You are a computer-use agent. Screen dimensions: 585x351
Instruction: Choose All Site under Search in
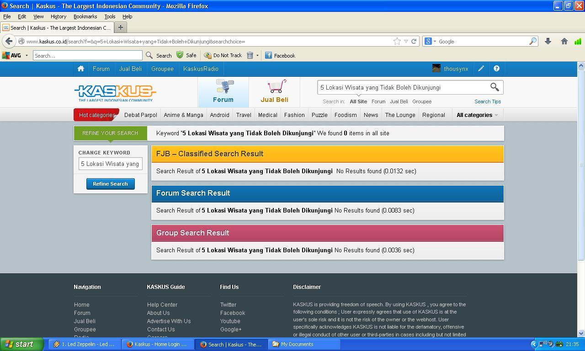tap(358, 101)
